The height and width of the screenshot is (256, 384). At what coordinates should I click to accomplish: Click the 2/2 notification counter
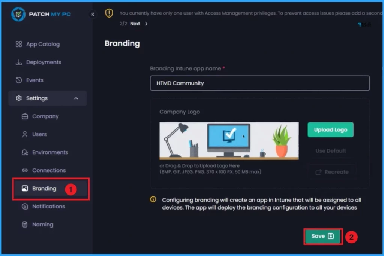click(123, 24)
